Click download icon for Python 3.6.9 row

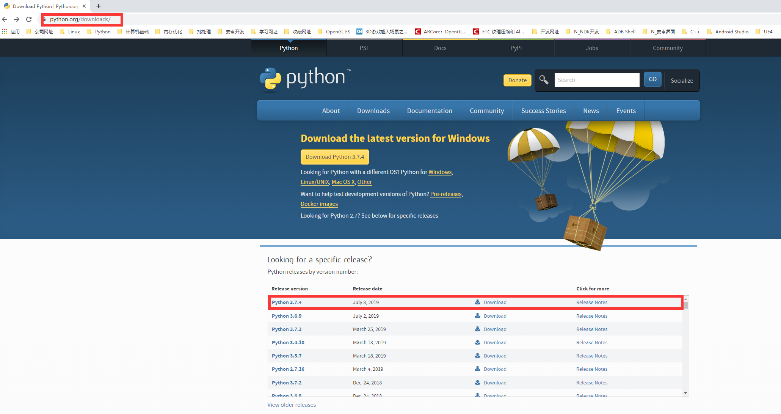[x=477, y=316]
